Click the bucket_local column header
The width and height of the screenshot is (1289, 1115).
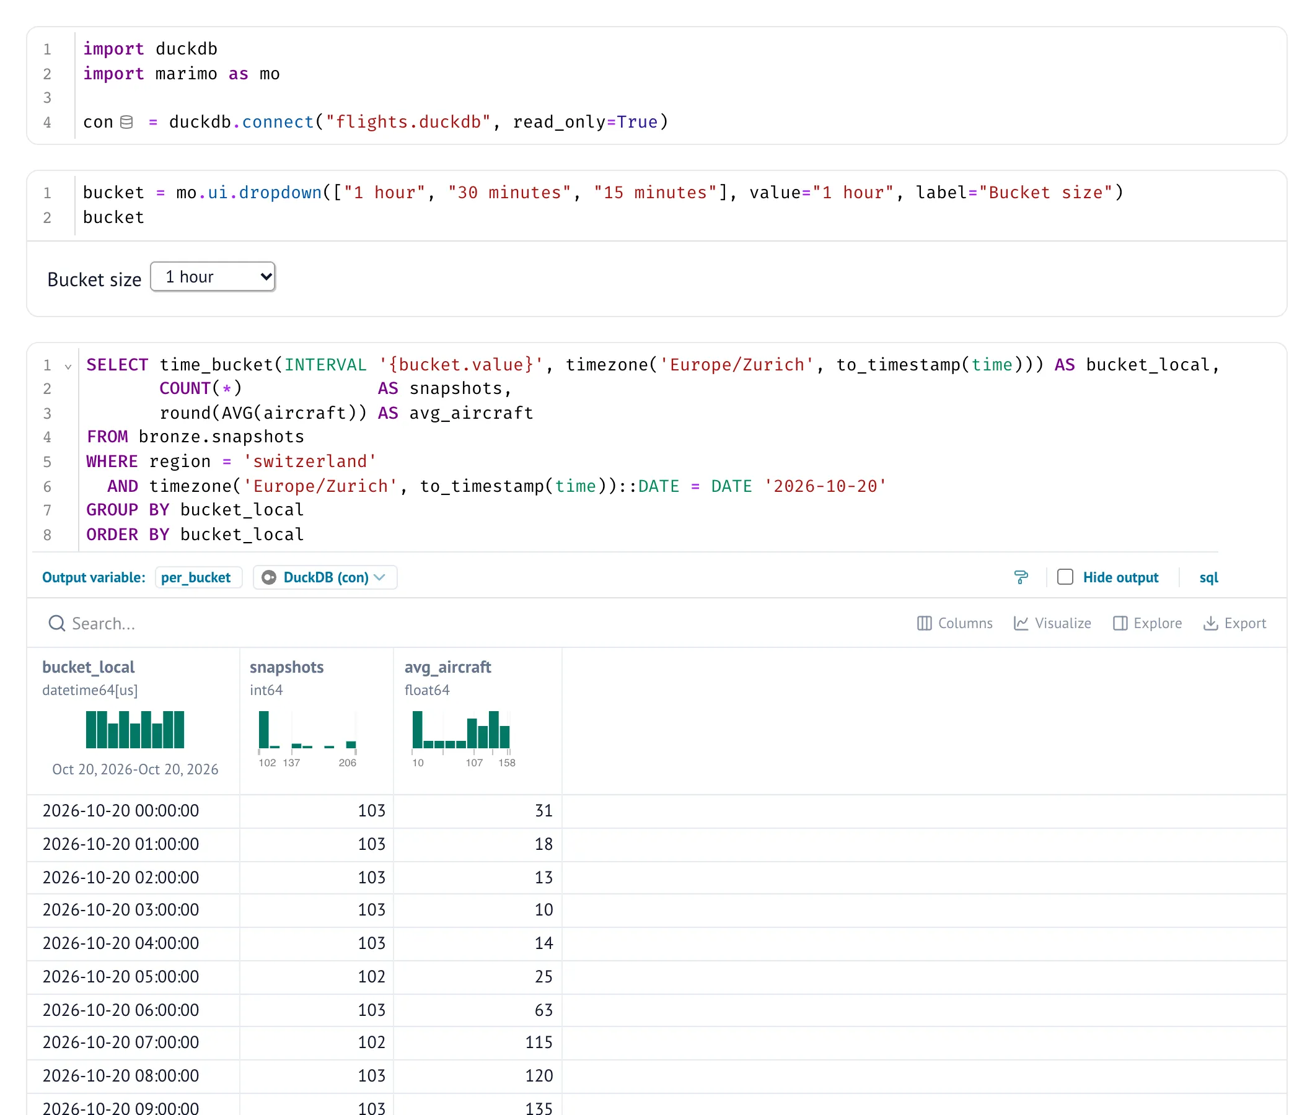(x=89, y=667)
